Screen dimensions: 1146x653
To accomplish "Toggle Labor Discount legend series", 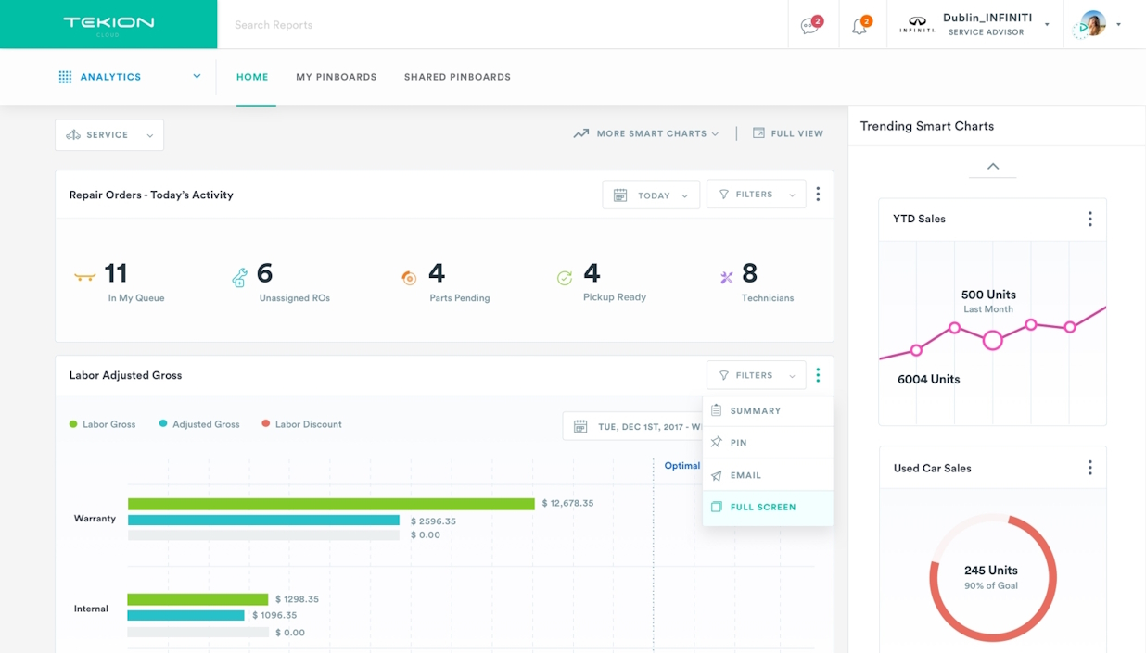I will pos(301,424).
